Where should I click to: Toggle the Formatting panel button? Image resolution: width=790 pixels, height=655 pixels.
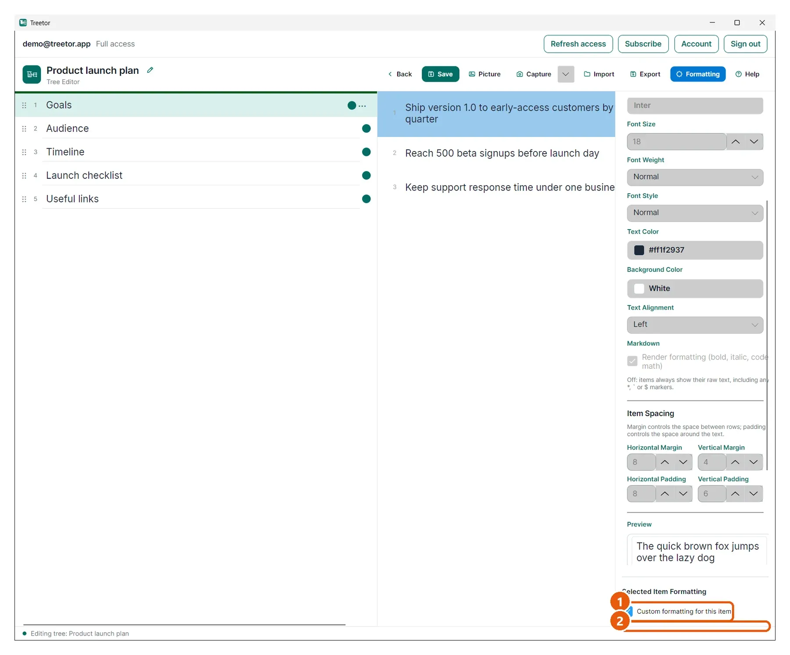click(698, 74)
